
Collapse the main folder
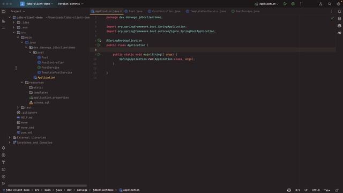pos(18,38)
